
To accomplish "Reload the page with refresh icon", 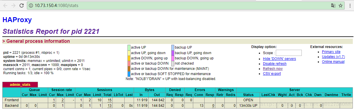I will 22,6.
